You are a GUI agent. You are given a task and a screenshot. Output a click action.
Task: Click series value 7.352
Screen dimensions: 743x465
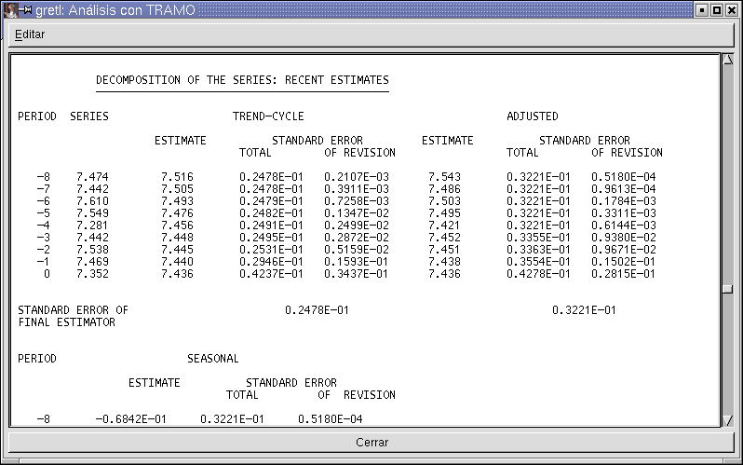click(92, 274)
